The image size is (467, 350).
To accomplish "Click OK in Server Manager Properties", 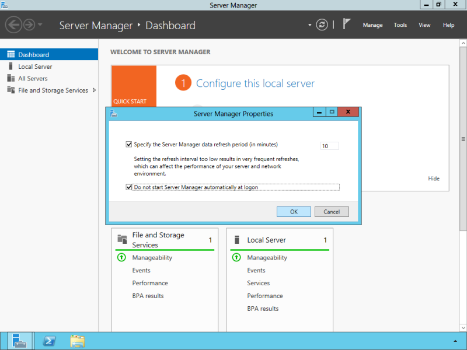I will (294, 212).
